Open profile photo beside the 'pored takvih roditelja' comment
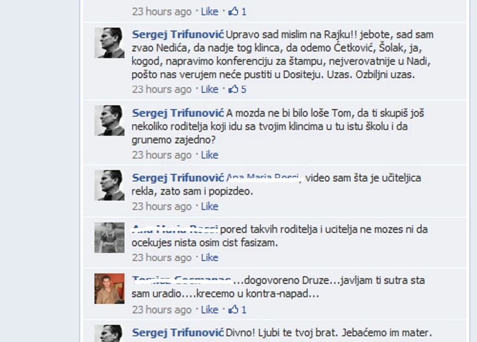Image resolution: width=477 pixels, height=342 pixels. point(109,237)
